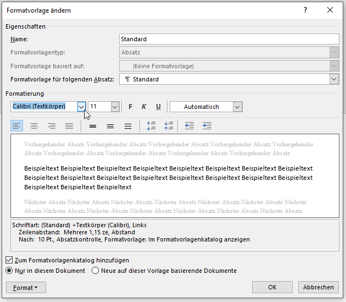Set paragraph alignment to justified
The width and height of the screenshot is (346, 302).
(x=69, y=126)
